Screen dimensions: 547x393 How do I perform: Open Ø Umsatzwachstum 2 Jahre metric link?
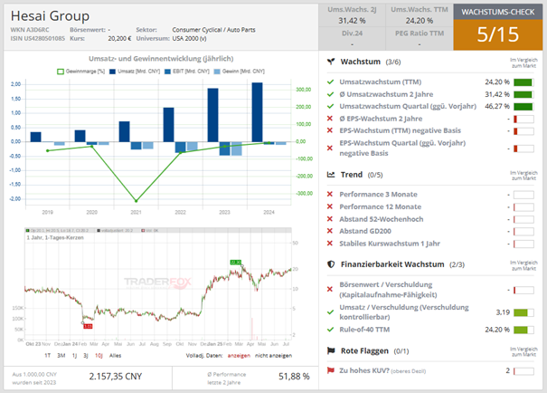pos(386,94)
